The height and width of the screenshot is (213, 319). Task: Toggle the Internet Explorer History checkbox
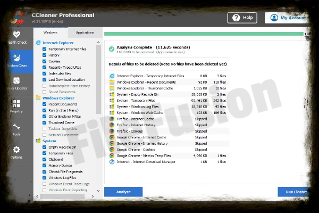click(x=44, y=55)
